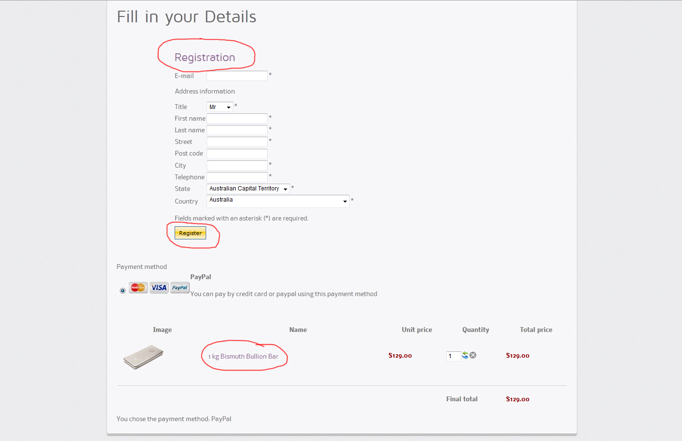682x441 pixels.
Task: Click the Telephone input field
Action: tap(237, 177)
